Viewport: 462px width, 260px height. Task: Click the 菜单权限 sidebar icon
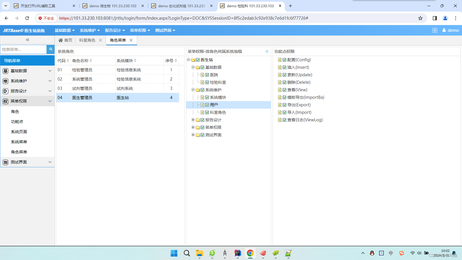pyautogui.click(x=5, y=101)
